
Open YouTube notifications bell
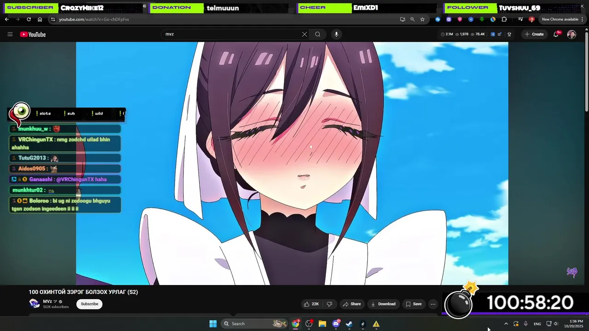coord(556,34)
